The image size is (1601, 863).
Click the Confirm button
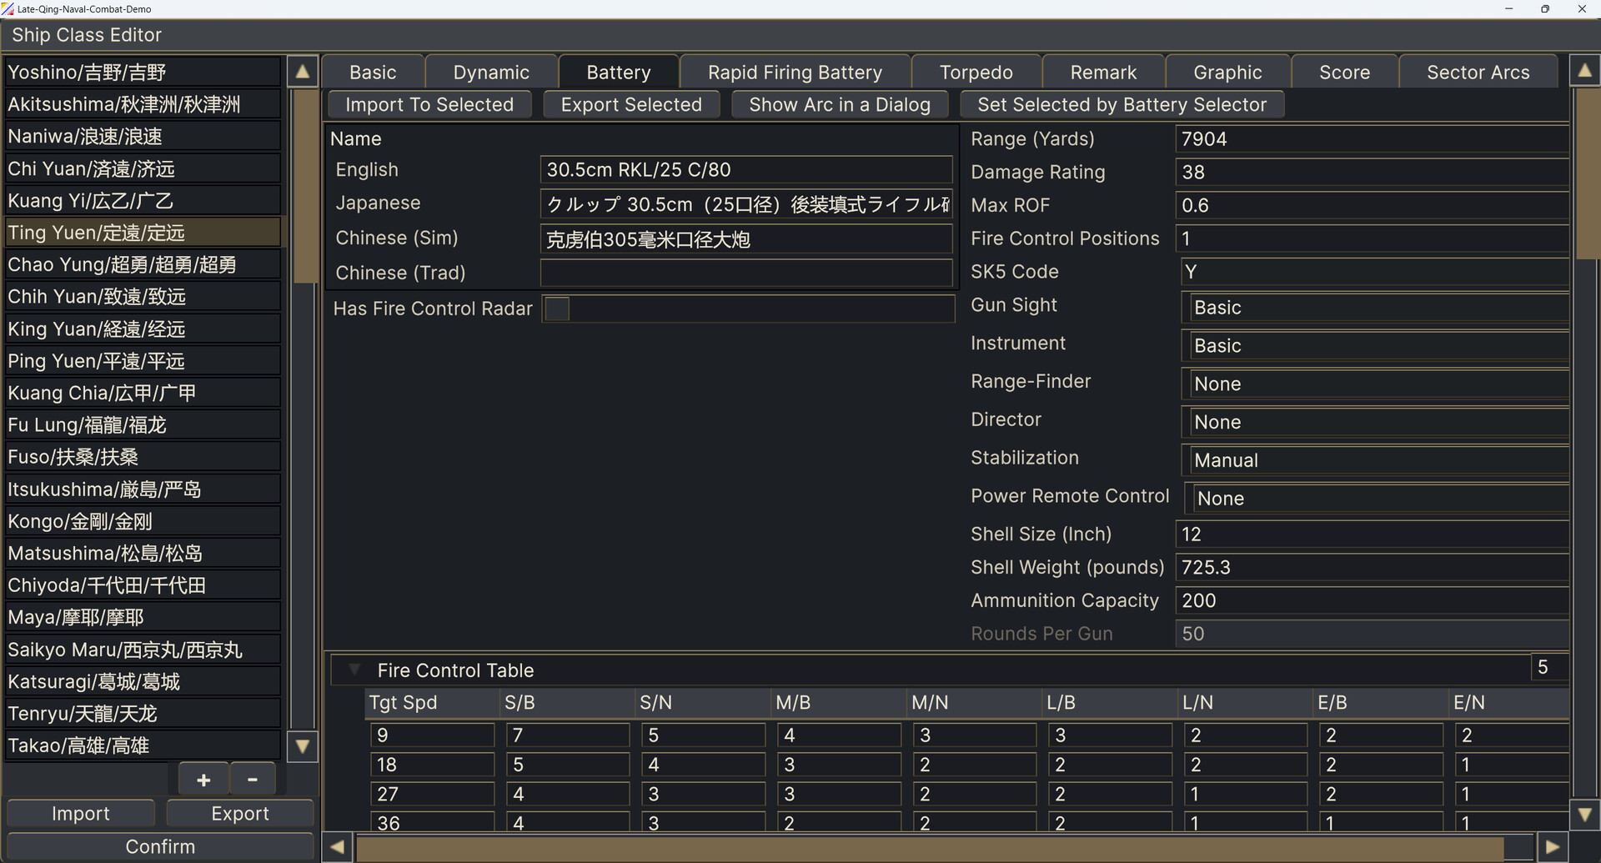(x=159, y=845)
